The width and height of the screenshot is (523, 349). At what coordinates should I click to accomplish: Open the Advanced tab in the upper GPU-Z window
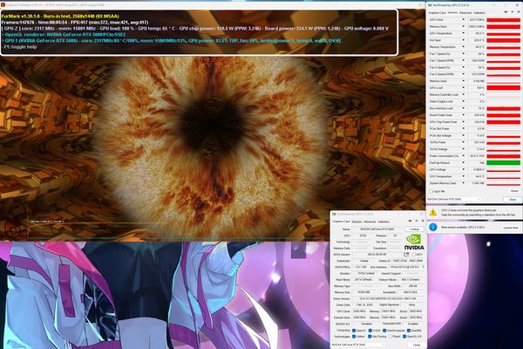465,13
